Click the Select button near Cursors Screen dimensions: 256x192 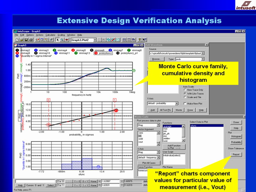coord(50,185)
